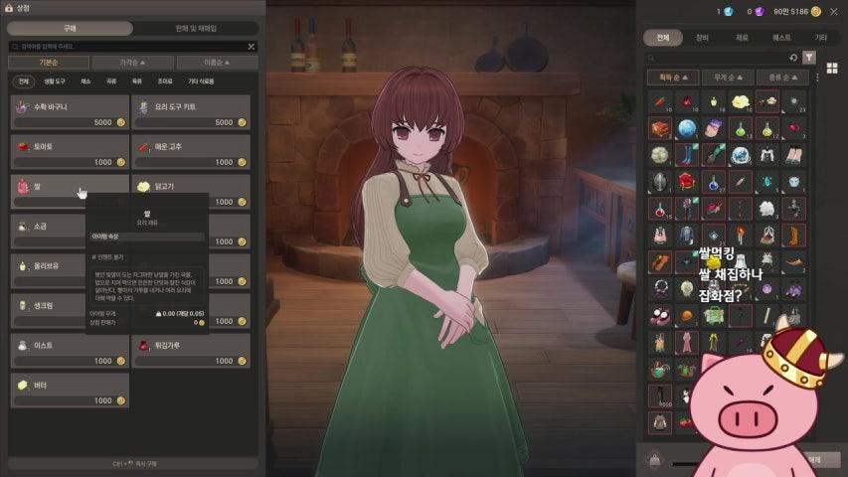Image resolution: width=848 pixels, height=477 pixels.
Task: Click the inventory funnel filter icon
Action: [x=809, y=58]
